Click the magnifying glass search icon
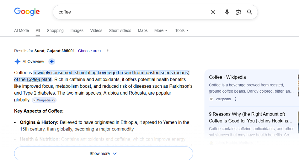 250,12
